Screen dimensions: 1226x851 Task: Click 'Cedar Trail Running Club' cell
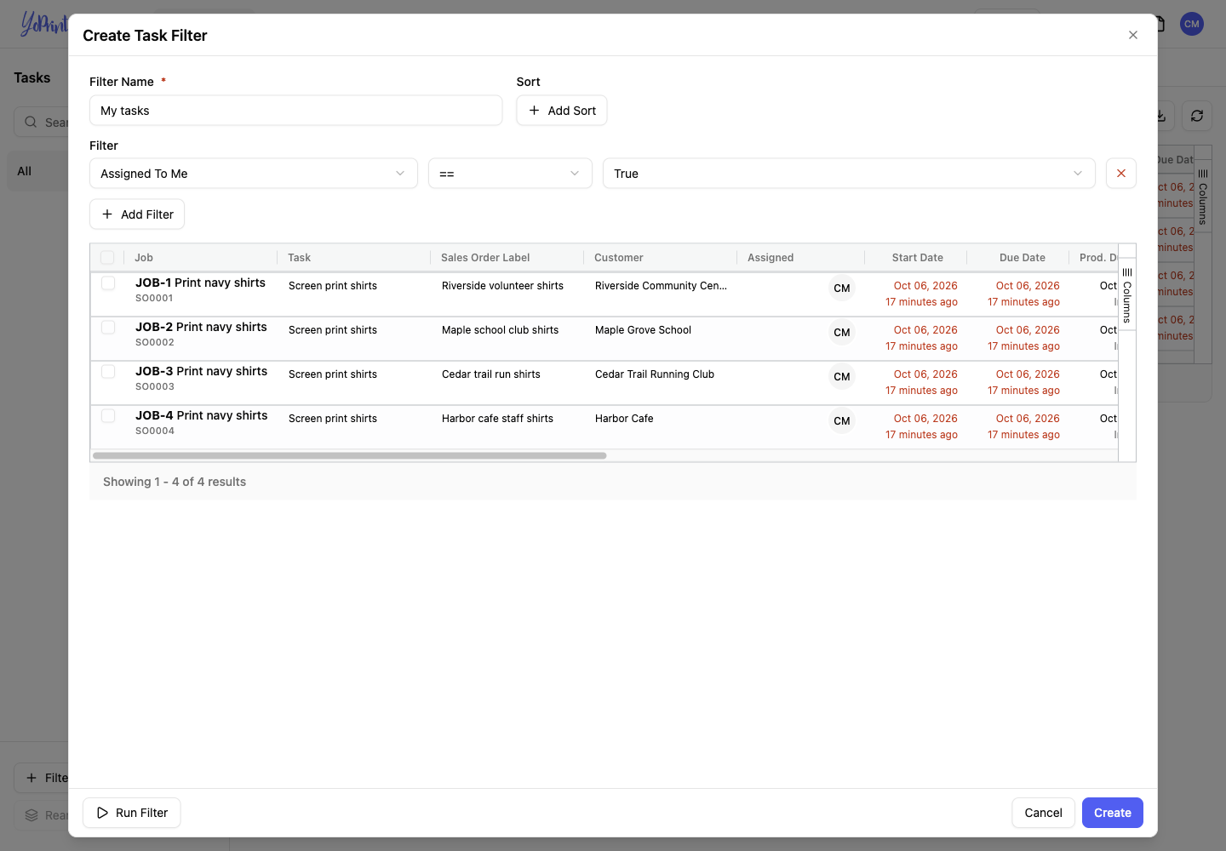[x=655, y=374]
